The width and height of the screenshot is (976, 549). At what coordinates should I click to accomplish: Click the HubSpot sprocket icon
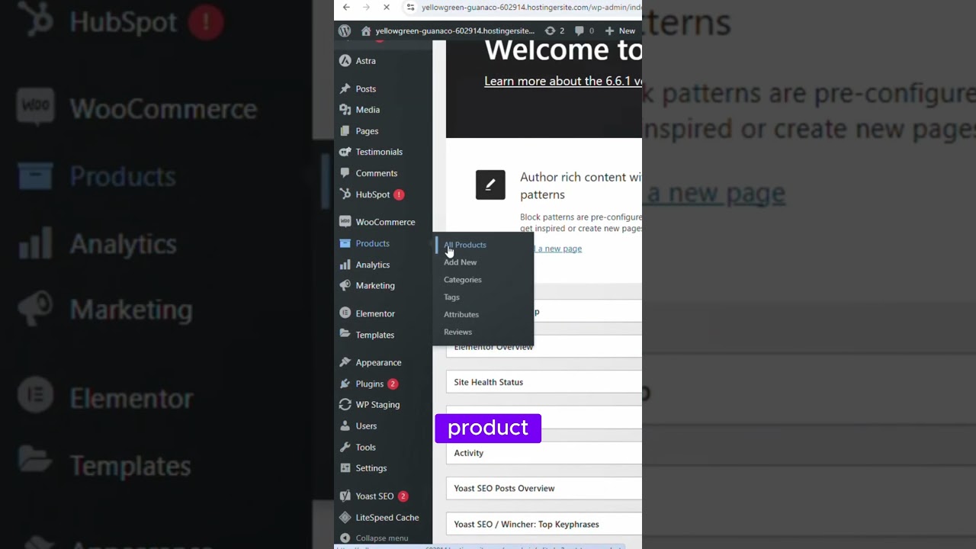(x=345, y=194)
